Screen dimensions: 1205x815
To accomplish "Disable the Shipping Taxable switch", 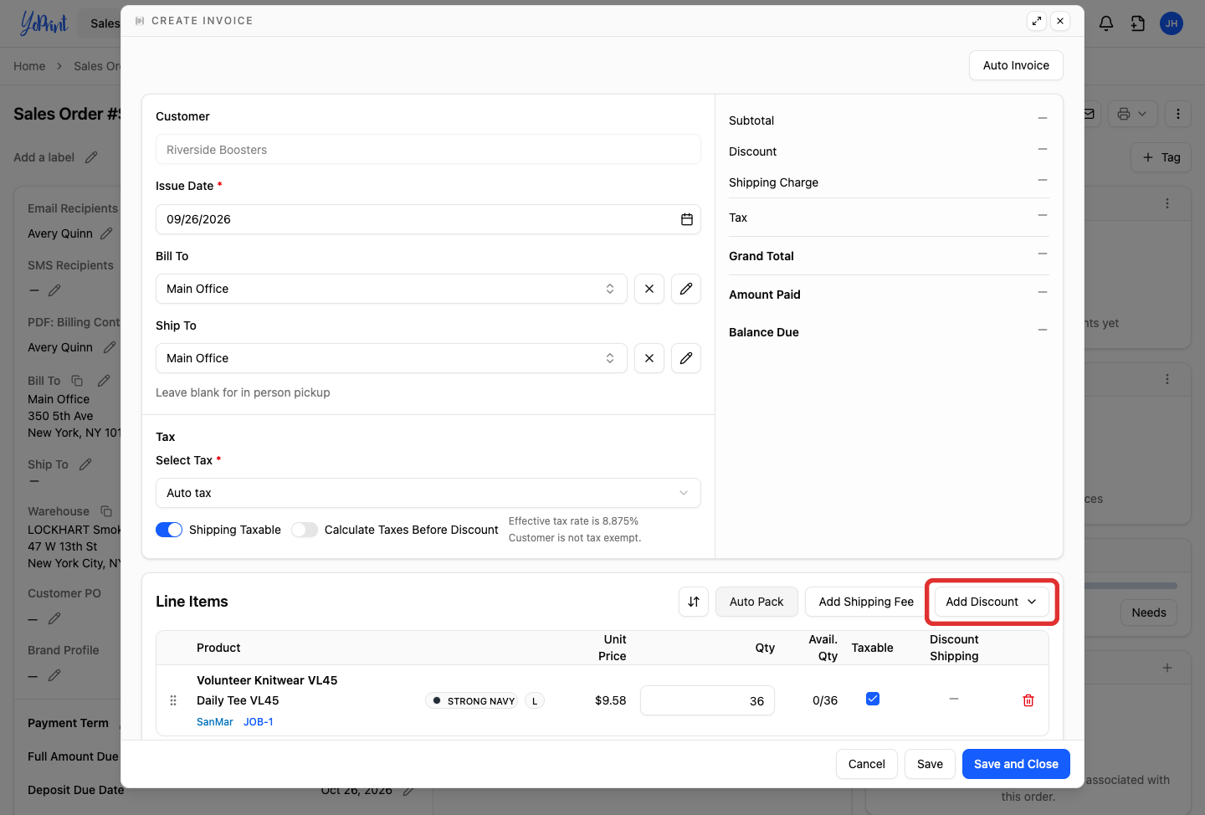I will coord(169,530).
